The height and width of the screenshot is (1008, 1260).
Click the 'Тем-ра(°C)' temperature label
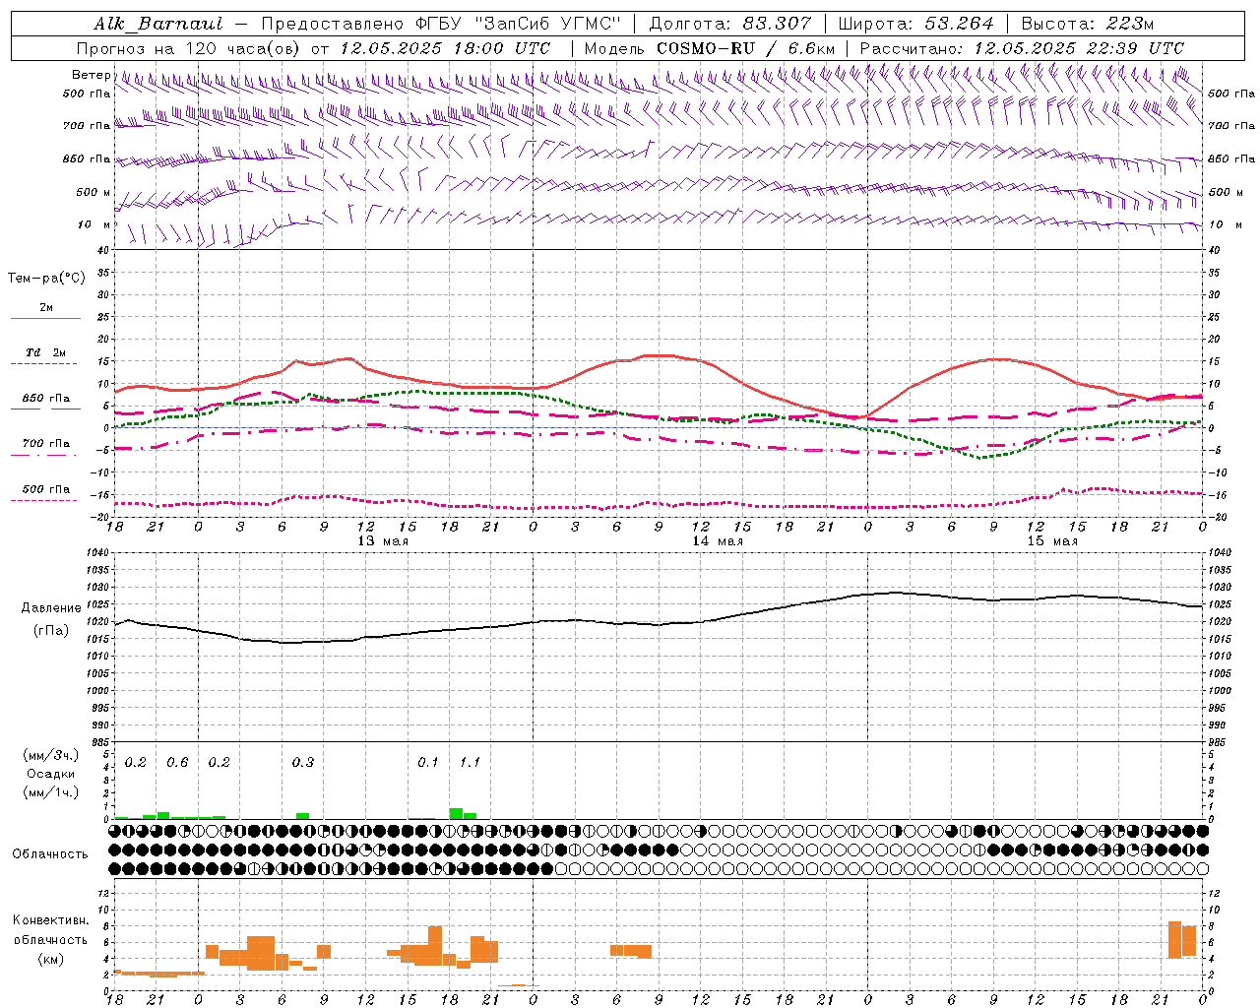click(x=46, y=278)
